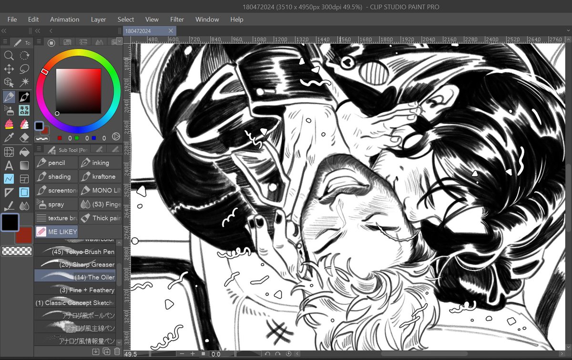Pick the Eyedropper tool
Image resolution: width=572 pixels, height=360 pixels.
pos(9,138)
